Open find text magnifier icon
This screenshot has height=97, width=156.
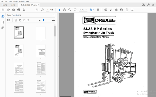tap(24, 10)
